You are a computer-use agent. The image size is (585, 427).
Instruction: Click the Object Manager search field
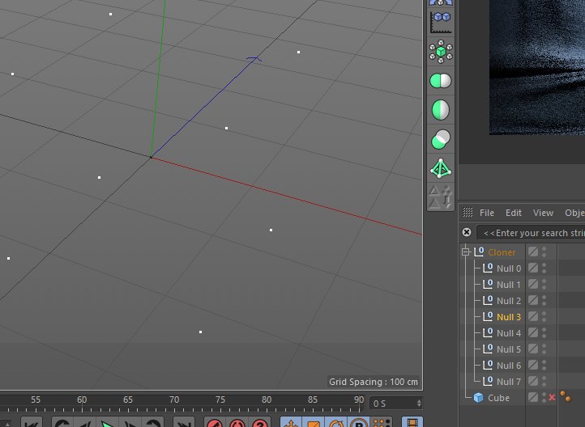531,233
